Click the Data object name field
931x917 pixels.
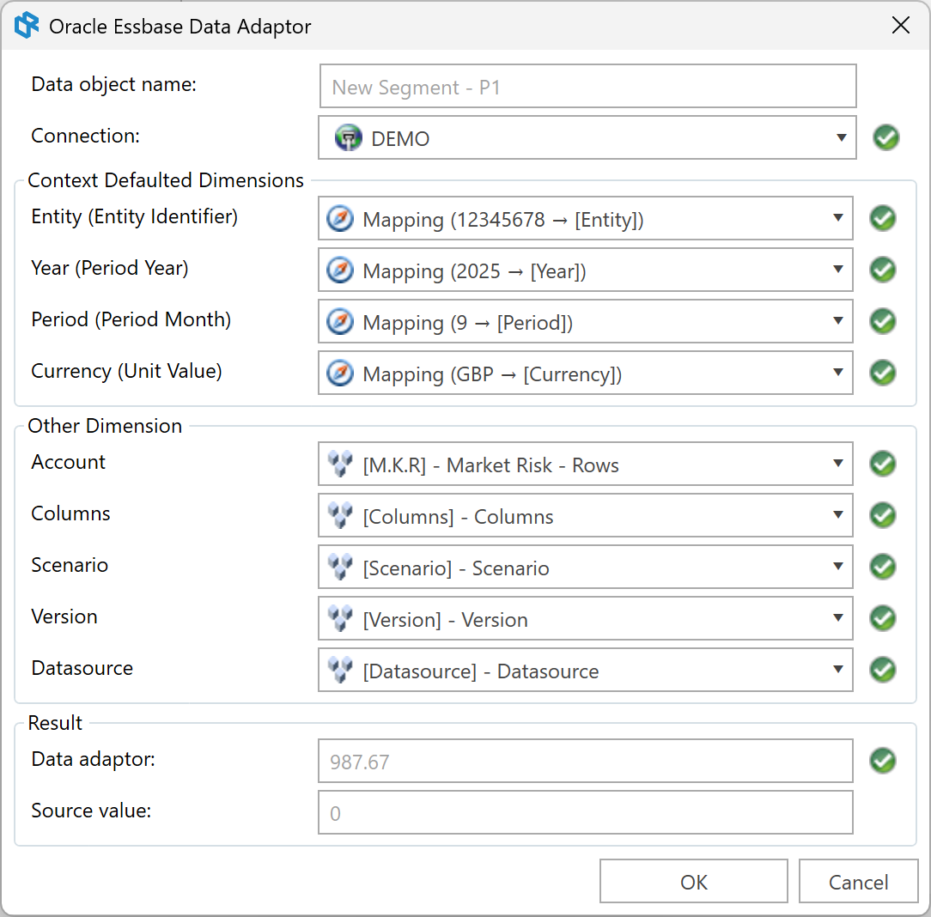click(x=587, y=87)
